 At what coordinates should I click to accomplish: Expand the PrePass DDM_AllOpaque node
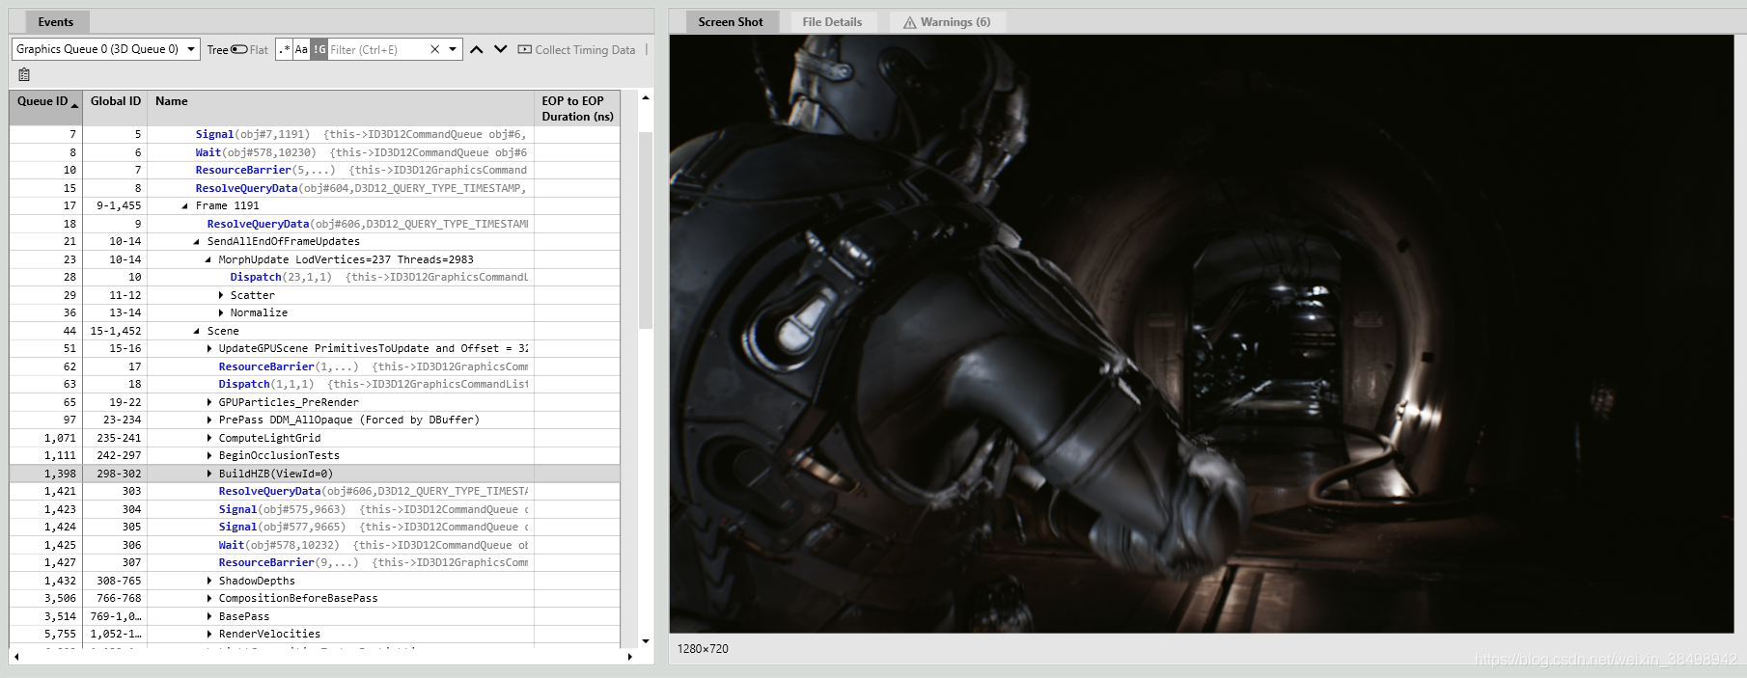[x=209, y=420]
